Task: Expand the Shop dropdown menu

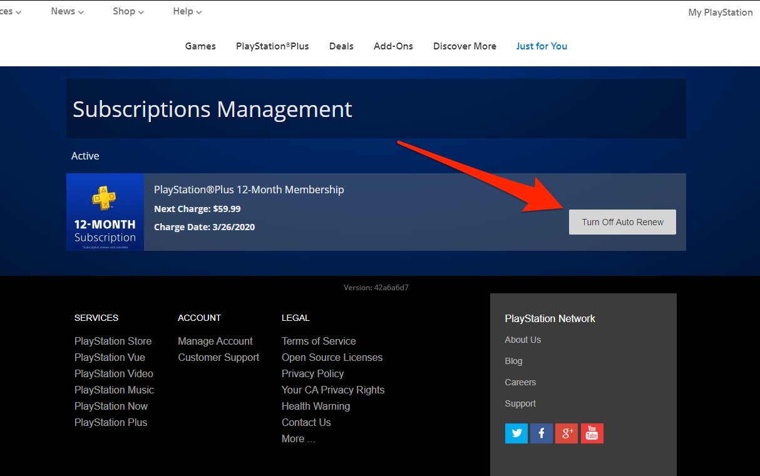Action: (127, 11)
